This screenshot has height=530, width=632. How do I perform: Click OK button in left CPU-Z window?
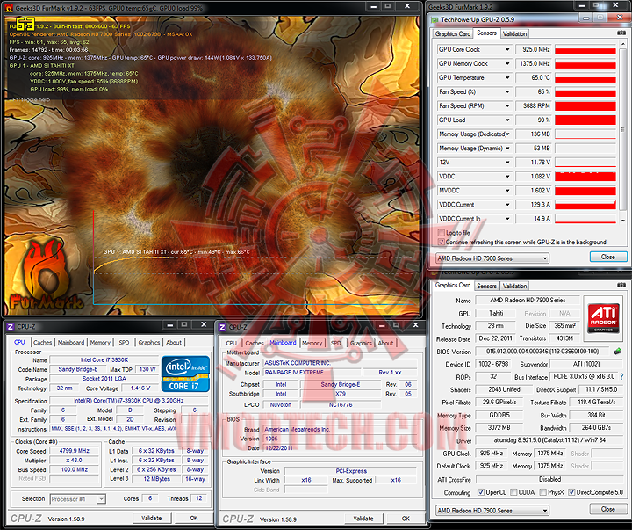coord(194,518)
